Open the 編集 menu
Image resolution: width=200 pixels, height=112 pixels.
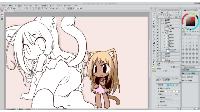click(x=11, y=6)
